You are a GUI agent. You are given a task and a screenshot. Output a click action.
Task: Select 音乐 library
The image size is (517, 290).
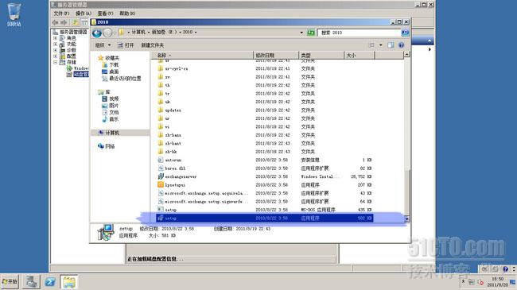pyautogui.click(x=114, y=119)
